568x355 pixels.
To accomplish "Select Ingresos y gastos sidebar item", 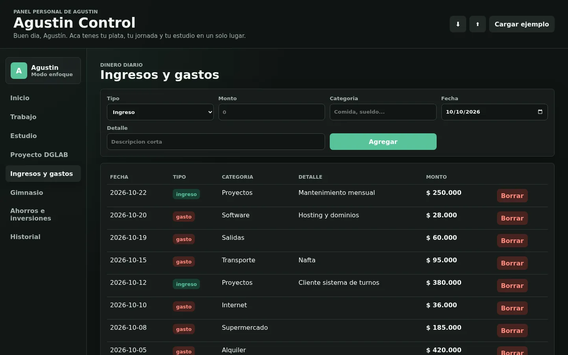I will click(43, 174).
